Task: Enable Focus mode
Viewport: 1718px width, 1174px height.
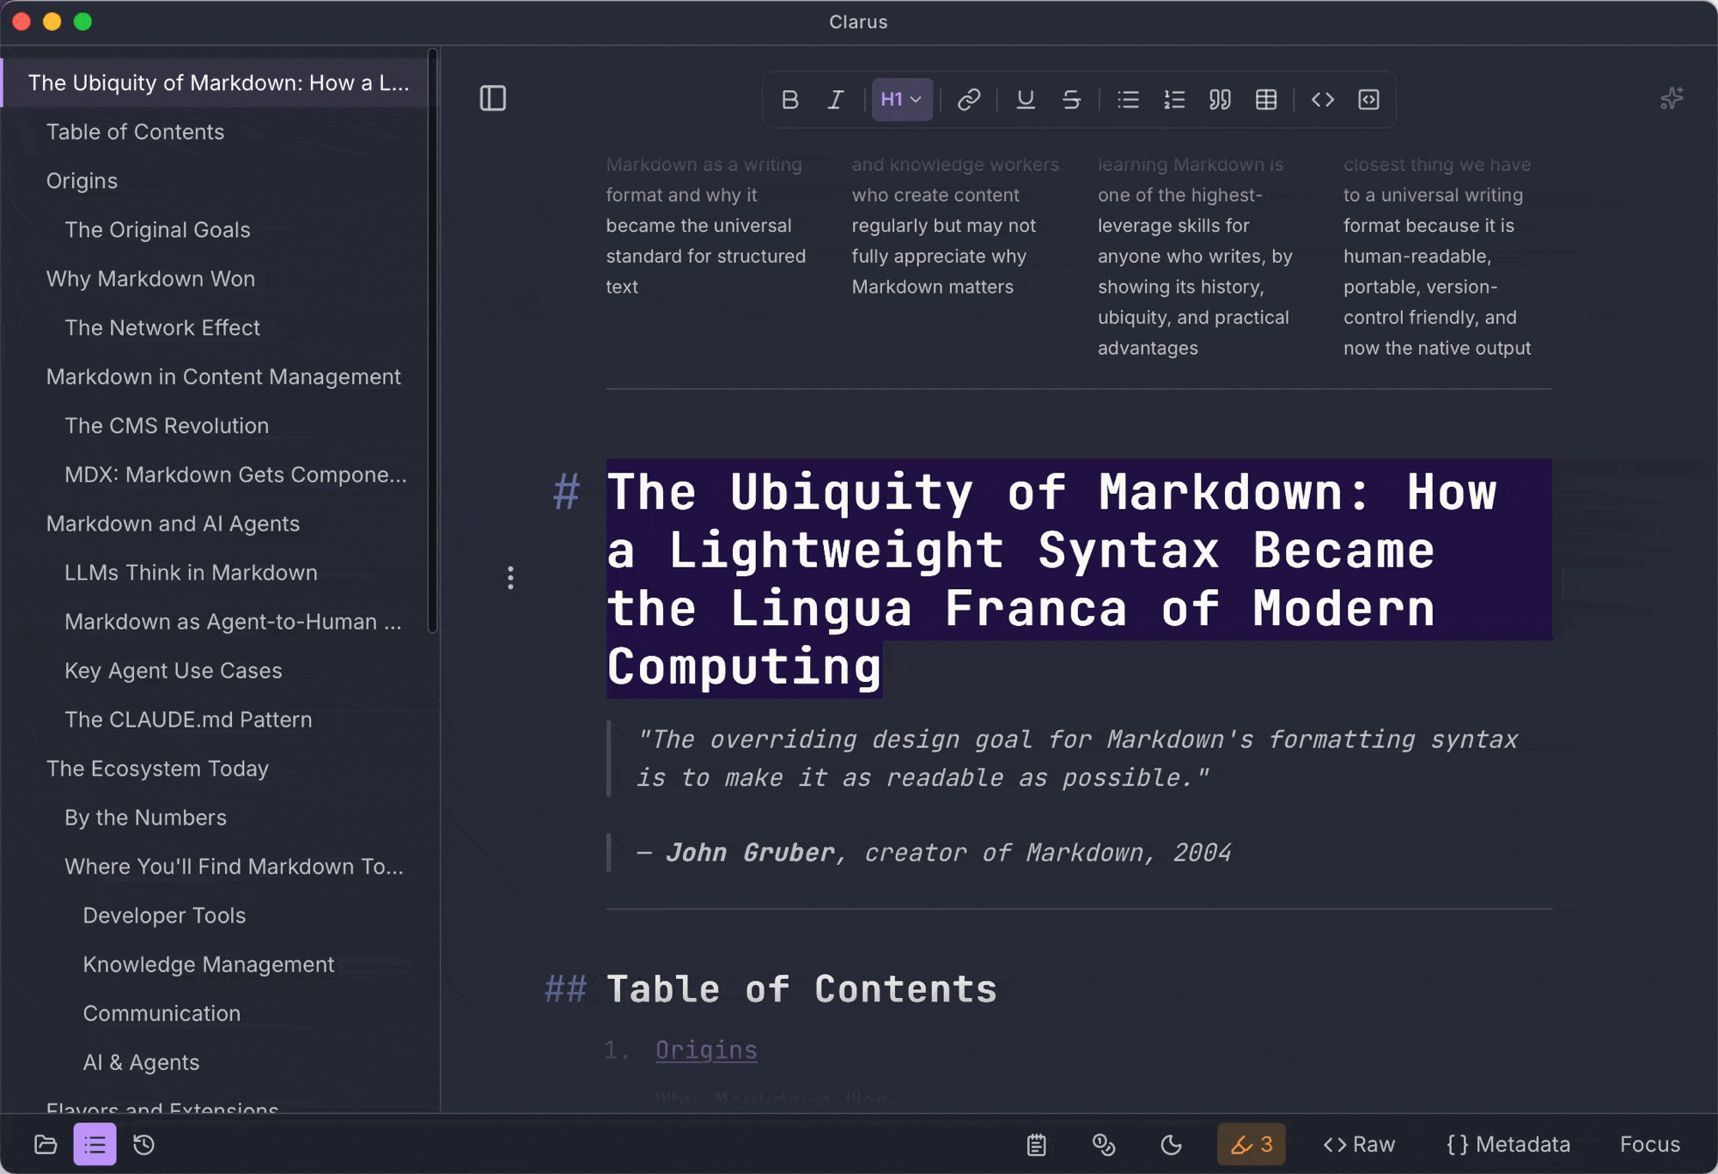Action: (1649, 1144)
